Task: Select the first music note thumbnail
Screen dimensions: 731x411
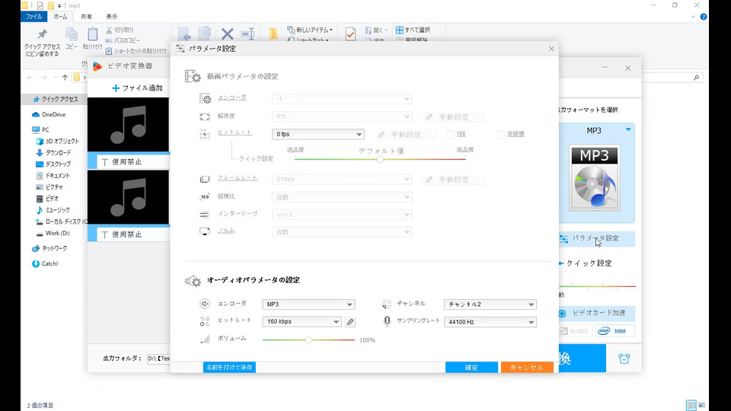Action: [x=128, y=124]
